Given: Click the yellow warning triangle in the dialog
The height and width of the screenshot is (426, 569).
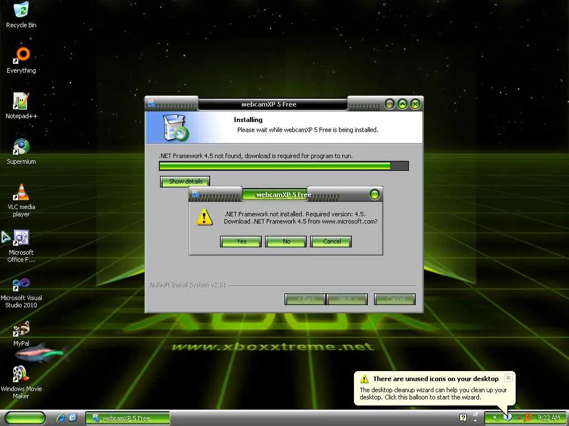Looking at the screenshot, I should click(x=204, y=217).
